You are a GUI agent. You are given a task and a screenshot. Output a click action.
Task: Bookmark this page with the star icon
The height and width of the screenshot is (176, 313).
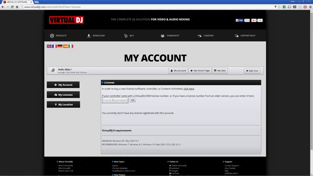pos(279,7)
